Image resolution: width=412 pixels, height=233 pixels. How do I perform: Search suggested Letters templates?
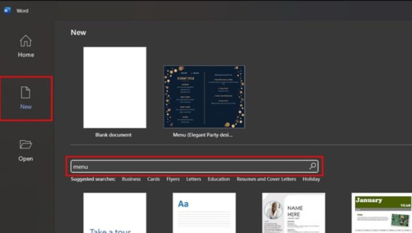coord(194,179)
